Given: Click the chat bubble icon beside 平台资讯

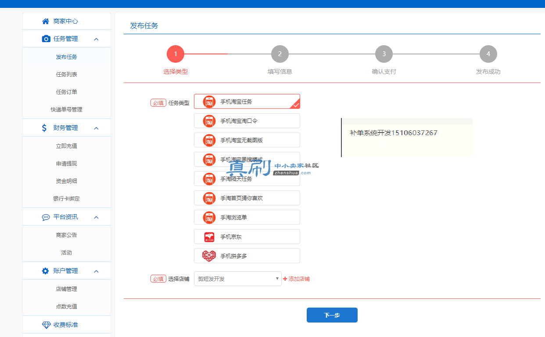Looking at the screenshot, I should (46, 217).
